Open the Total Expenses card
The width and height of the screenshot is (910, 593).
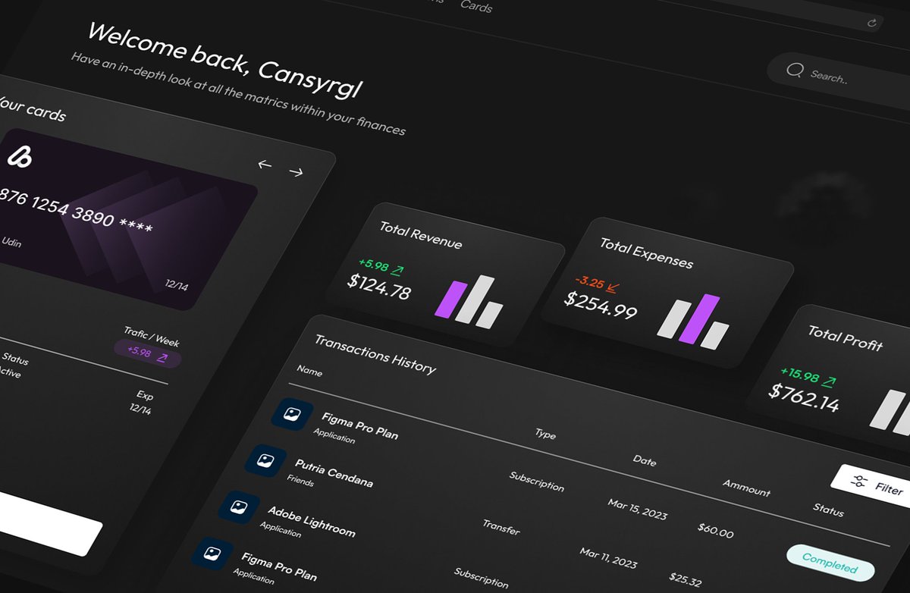coord(668,293)
